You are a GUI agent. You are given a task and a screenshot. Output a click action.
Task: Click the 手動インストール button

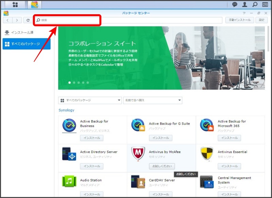pos(240,20)
